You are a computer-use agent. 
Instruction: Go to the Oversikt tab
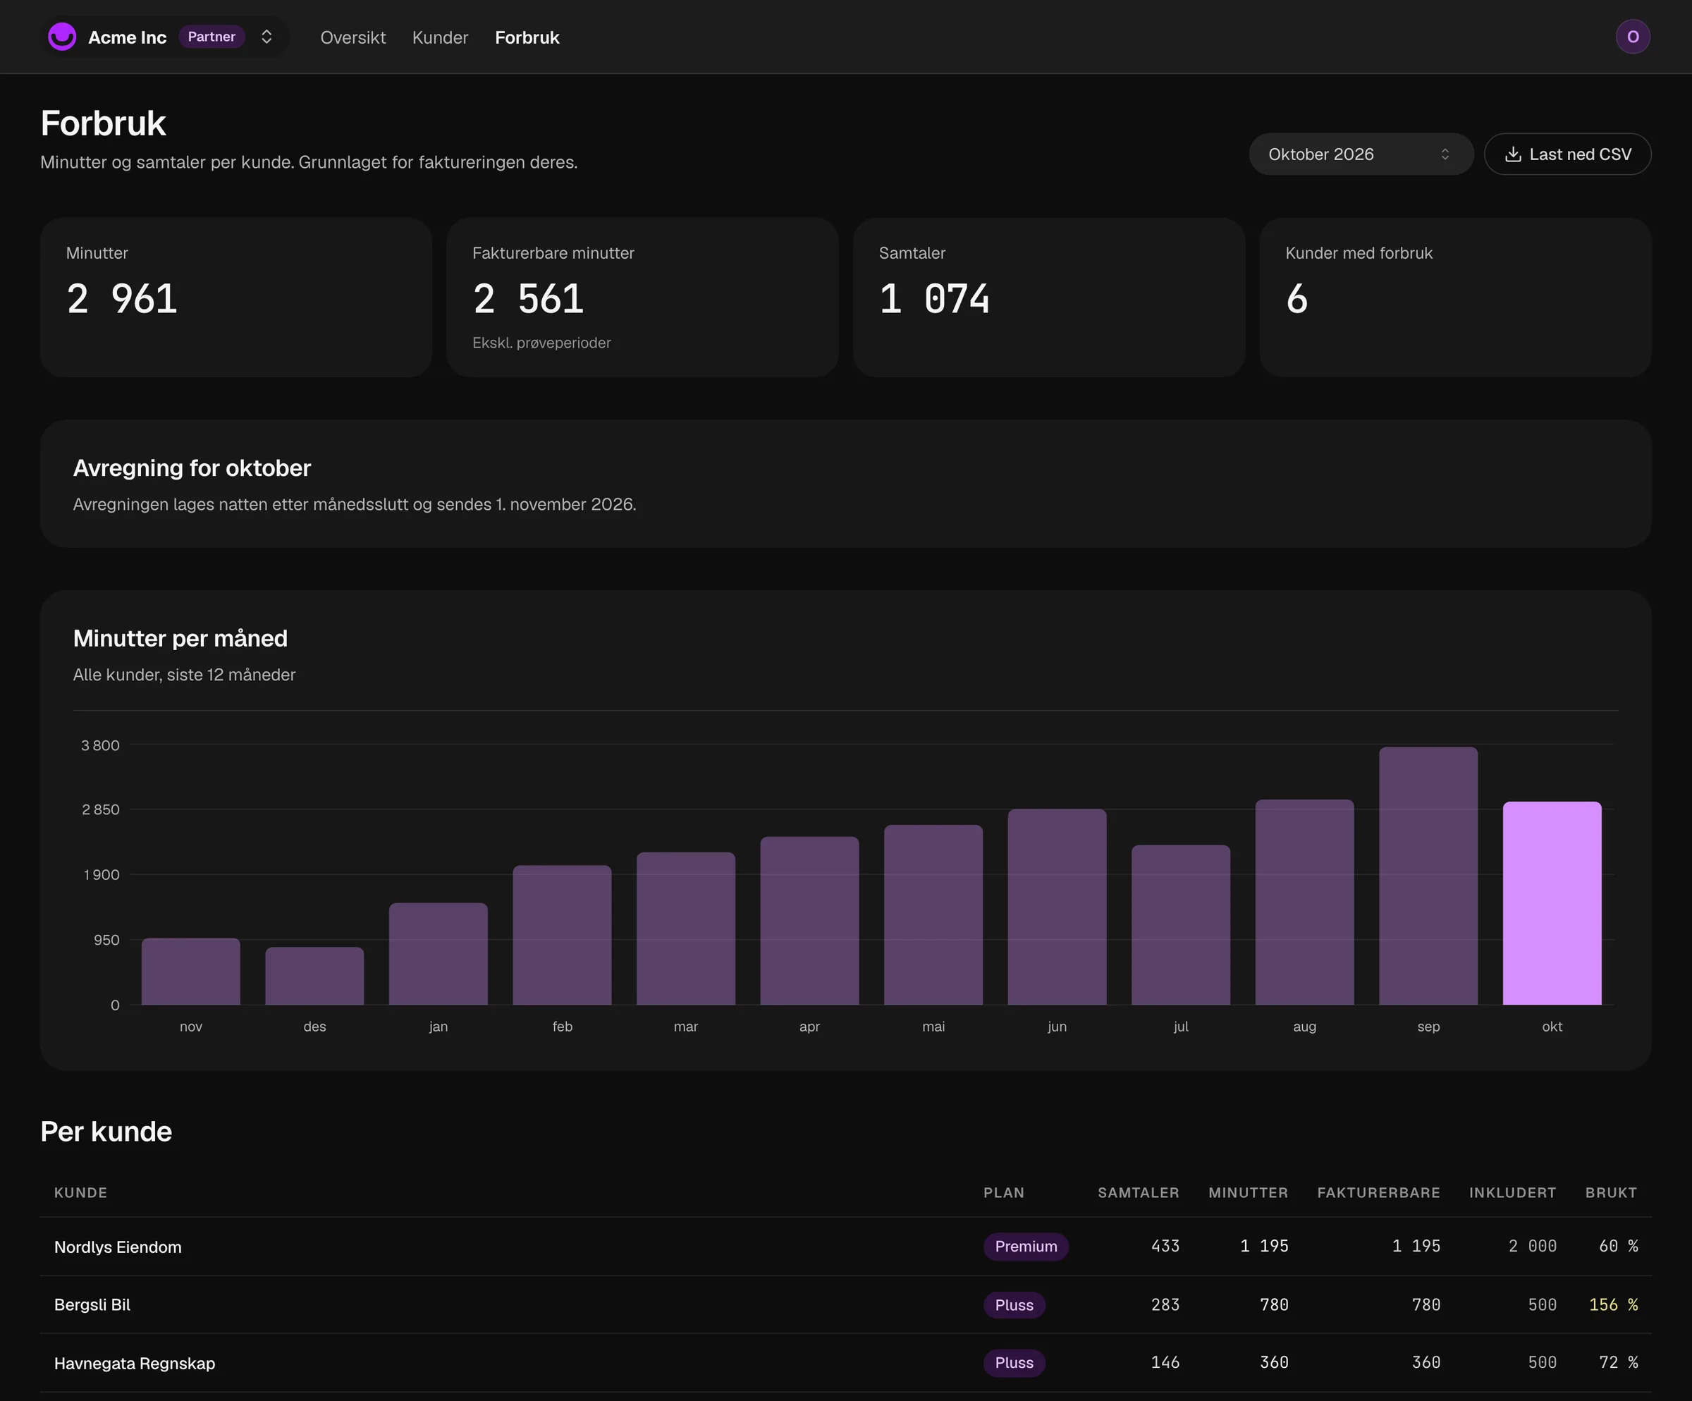(x=353, y=38)
